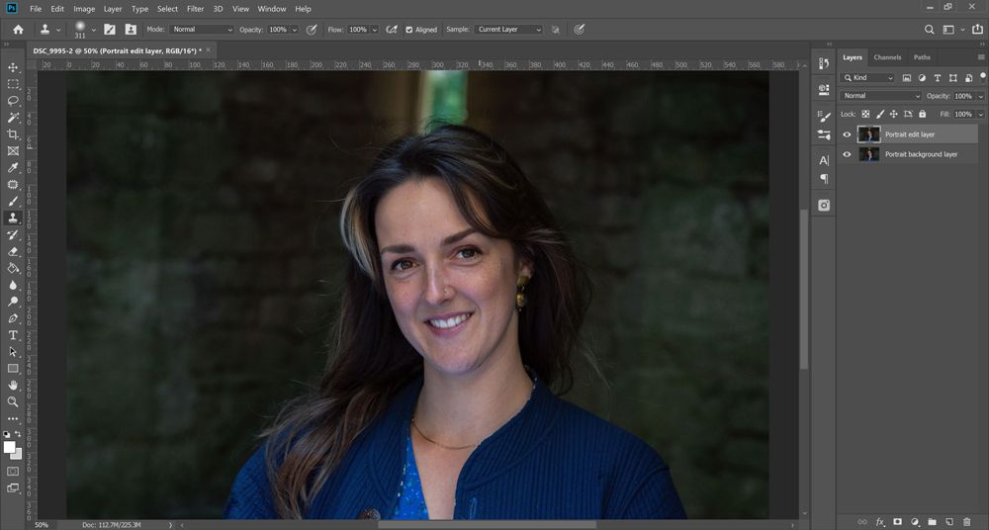Image resolution: width=989 pixels, height=530 pixels.
Task: Open the Sample Current Layer dropdown
Action: coord(508,30)
